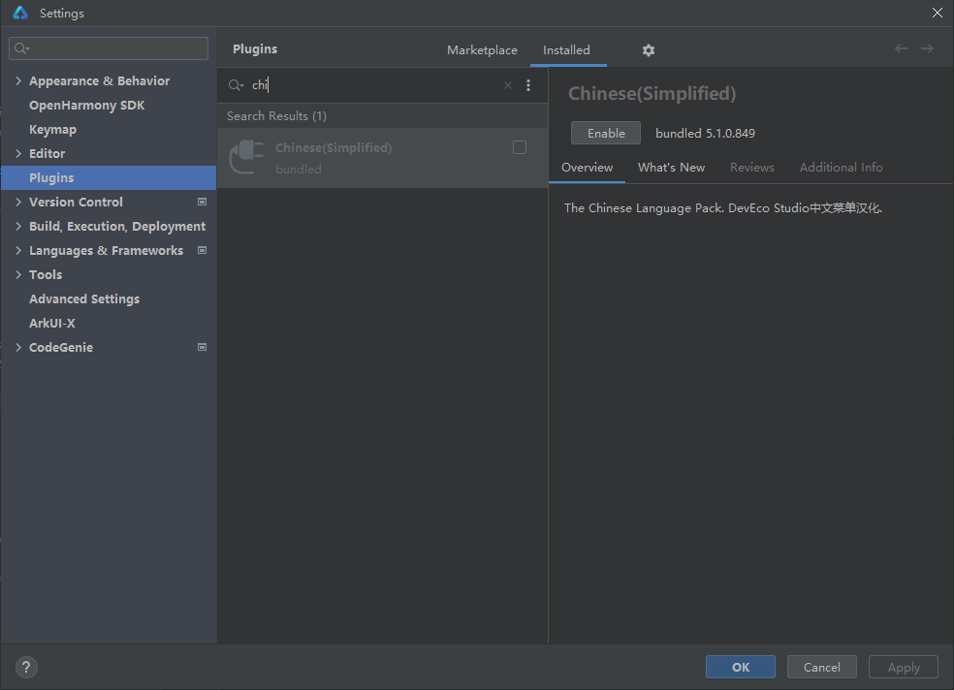
Task: Open the Reviews tab
Action: [x=752, y=168]
